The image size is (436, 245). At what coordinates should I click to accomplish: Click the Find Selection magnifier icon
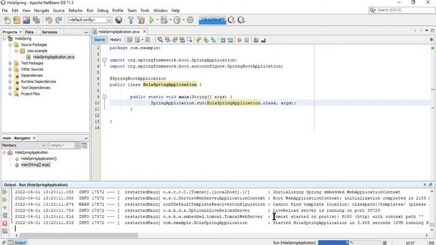point(160,40)
